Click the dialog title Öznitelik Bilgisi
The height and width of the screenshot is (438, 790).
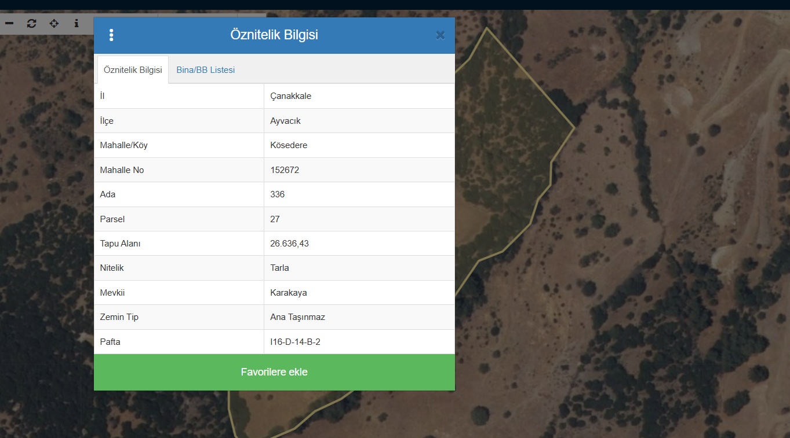point(274,35)
